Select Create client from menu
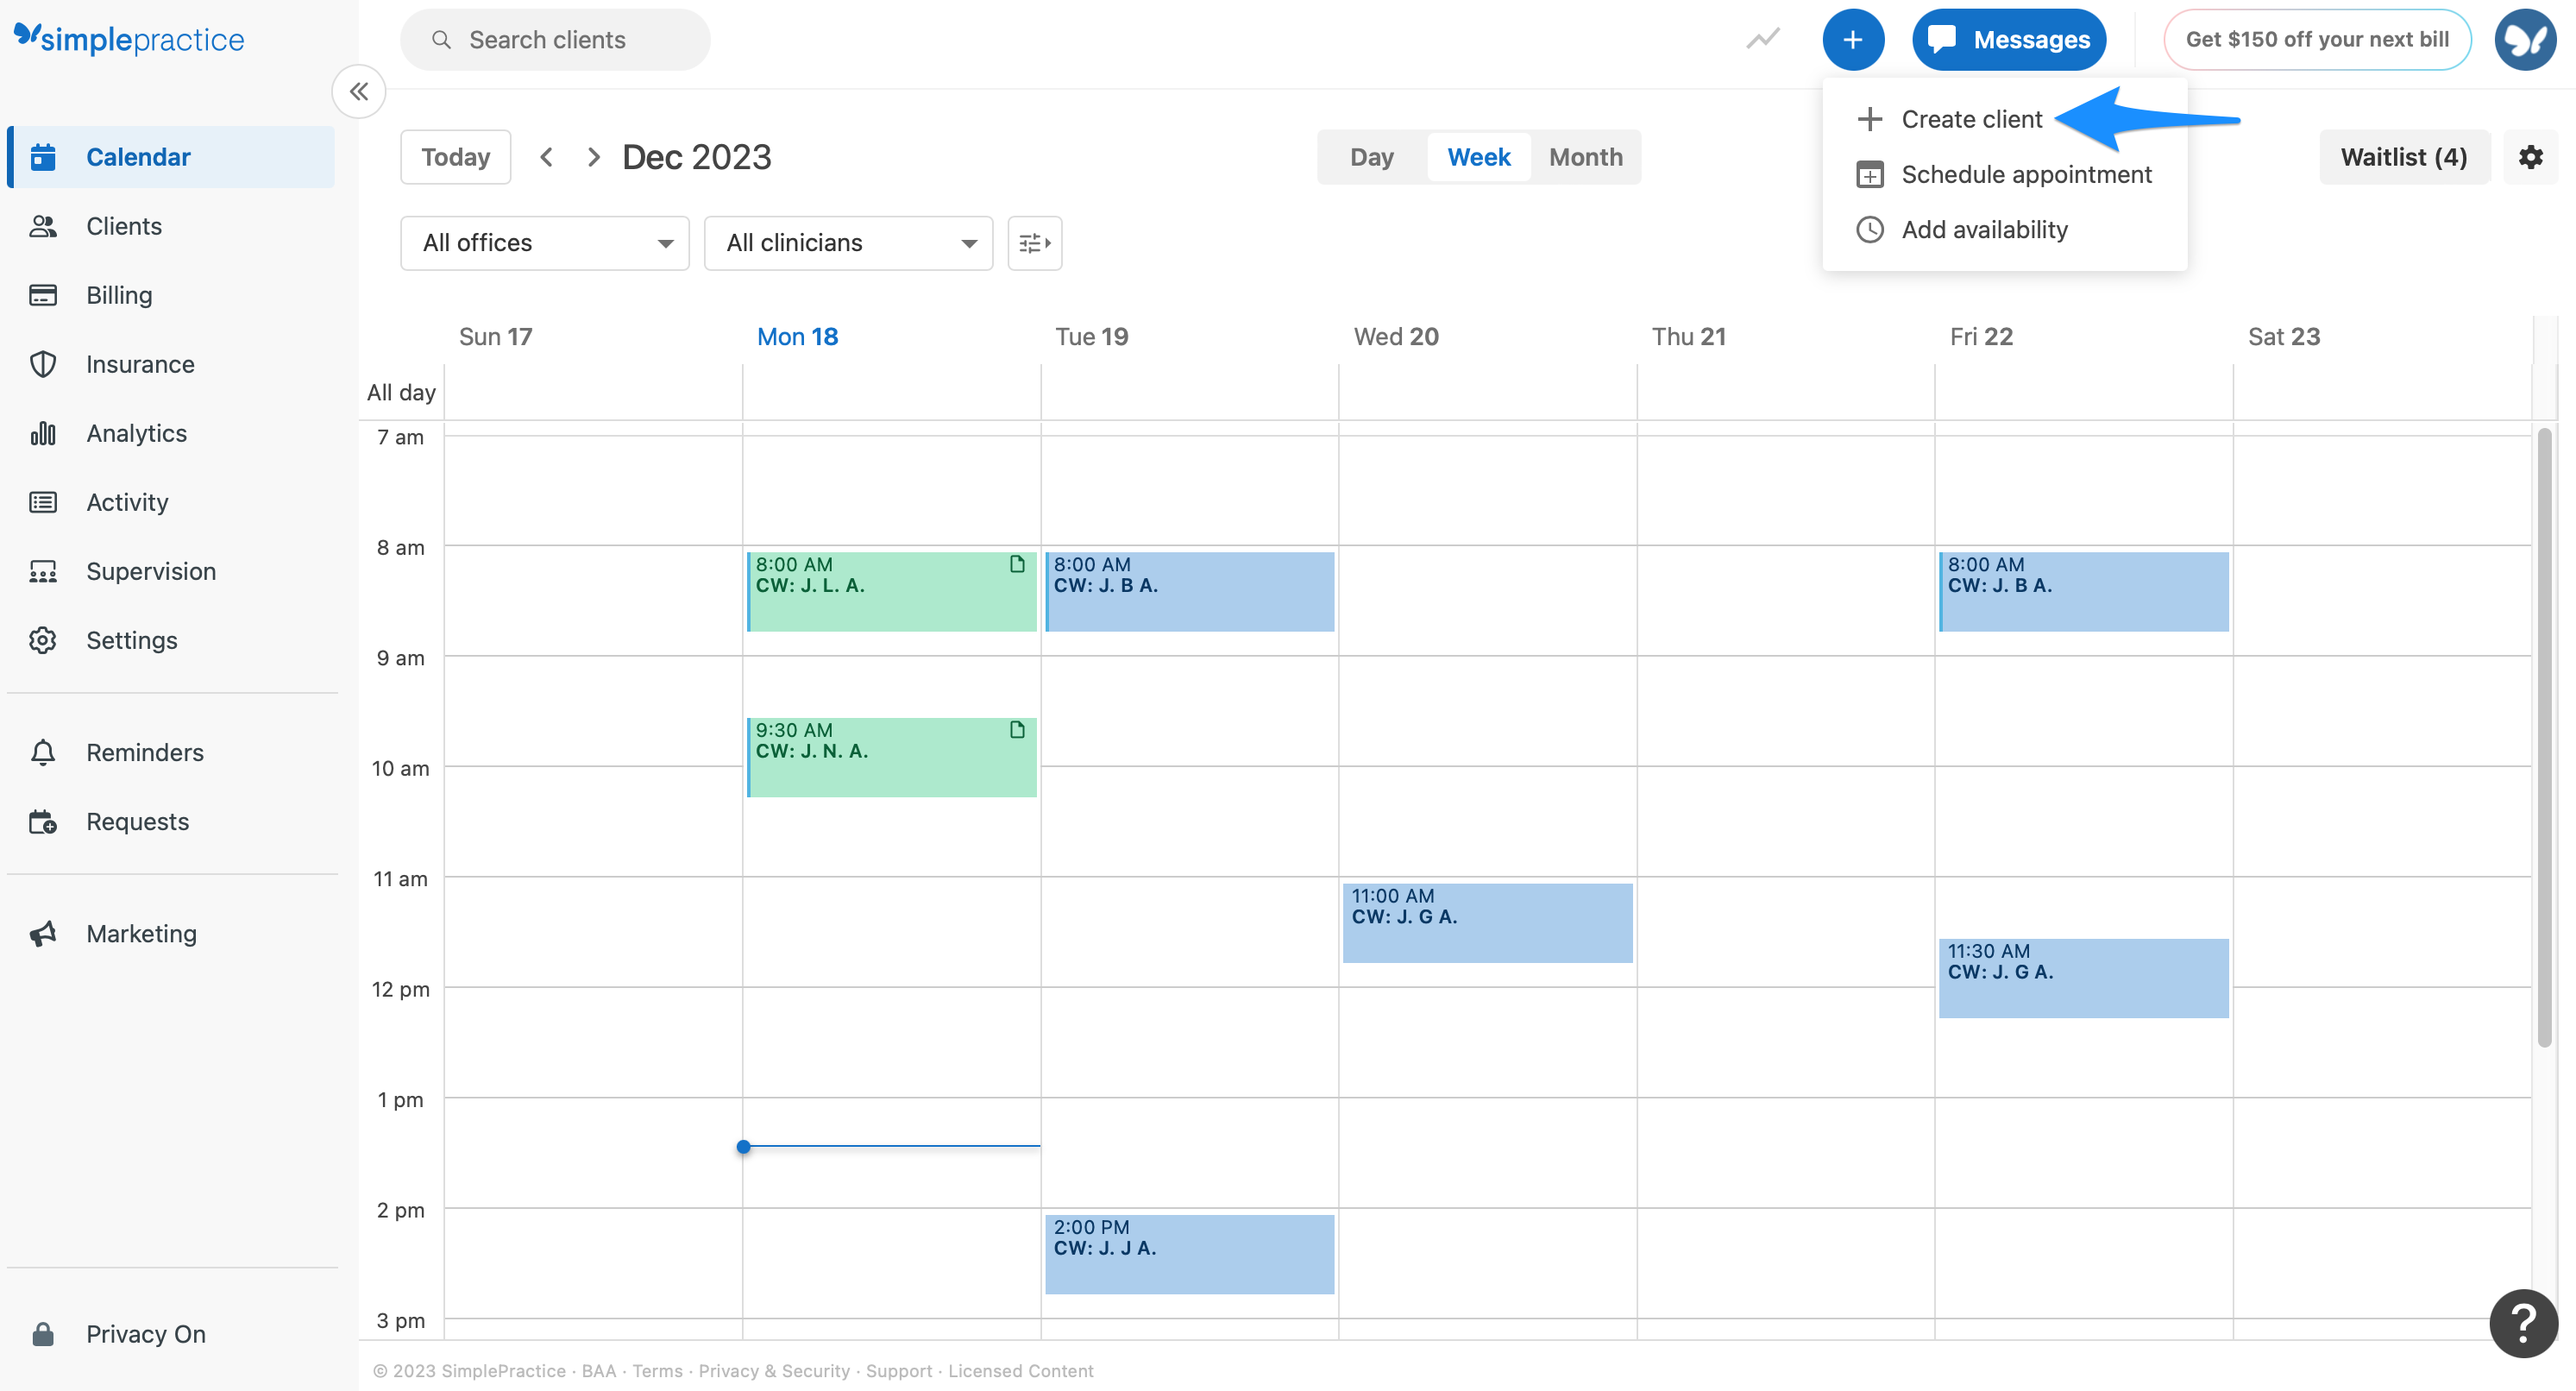The image size is (2576, 1391). pyautogui.click(x=1970, y=119)
